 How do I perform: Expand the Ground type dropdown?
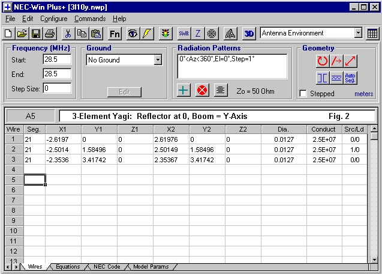coord(158,60)
